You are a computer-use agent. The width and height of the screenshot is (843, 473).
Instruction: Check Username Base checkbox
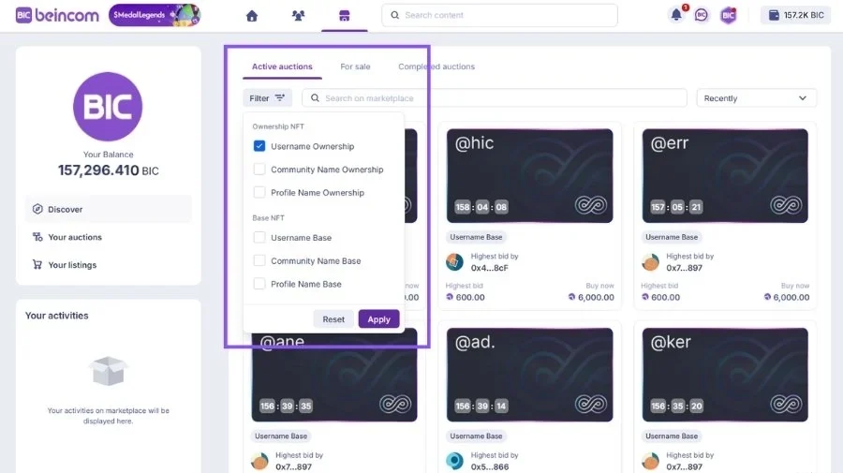259,238
